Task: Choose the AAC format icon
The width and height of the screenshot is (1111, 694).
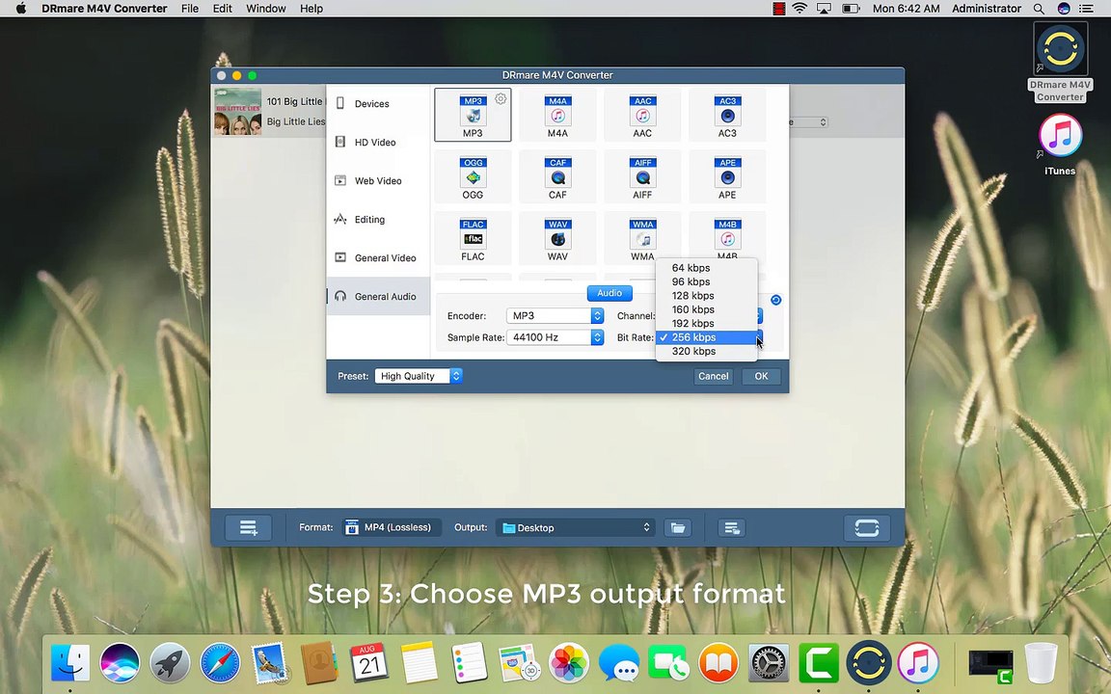Action: coord(642,115)
